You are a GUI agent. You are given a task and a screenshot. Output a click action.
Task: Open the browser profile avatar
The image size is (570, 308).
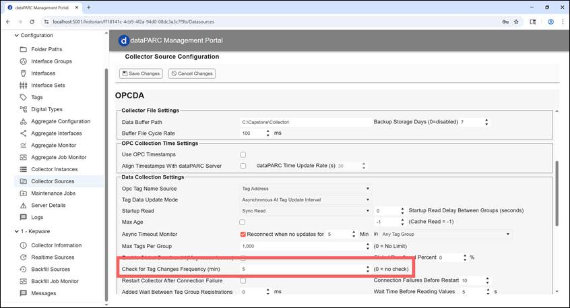point(550,22)
